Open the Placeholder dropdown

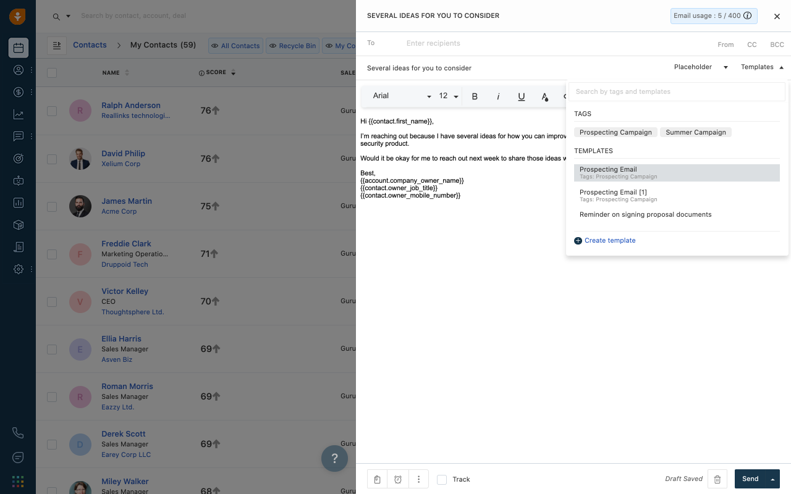[701, 67]
